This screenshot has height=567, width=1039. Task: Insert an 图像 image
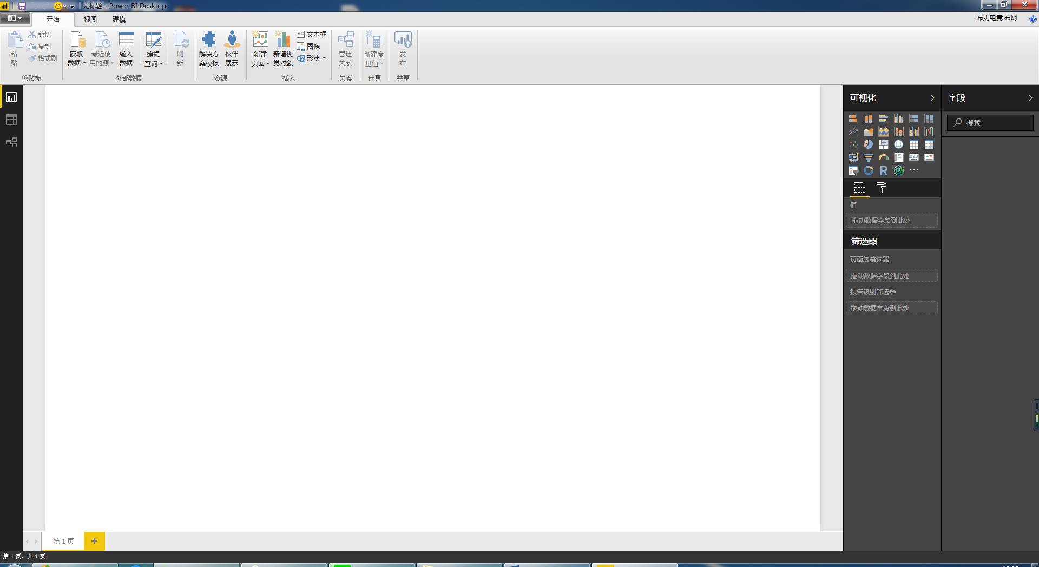308,47
